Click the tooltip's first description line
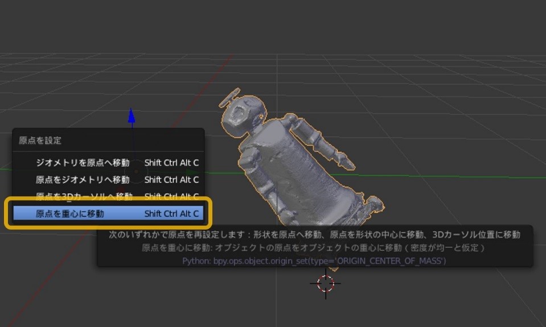Viewport: 546px width, 327px height. pyautogui.click(x=314, y=234)
